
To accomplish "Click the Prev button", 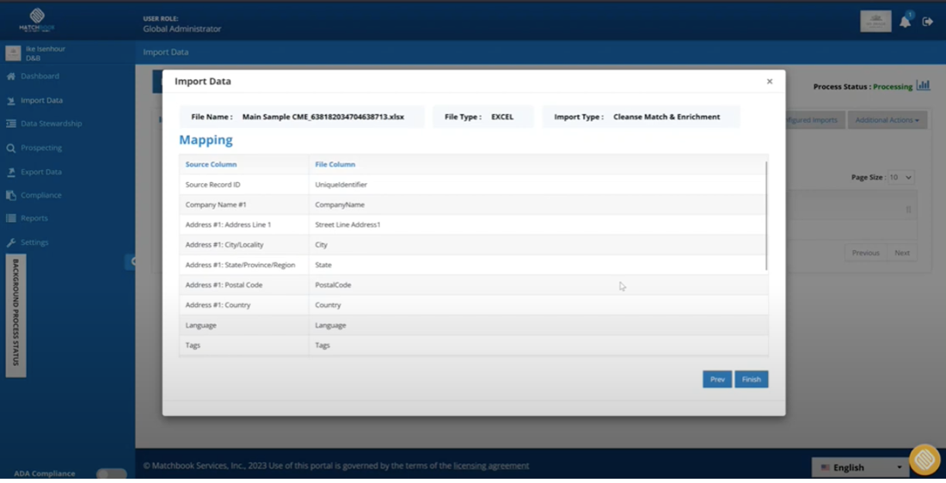I will (717, 379).
